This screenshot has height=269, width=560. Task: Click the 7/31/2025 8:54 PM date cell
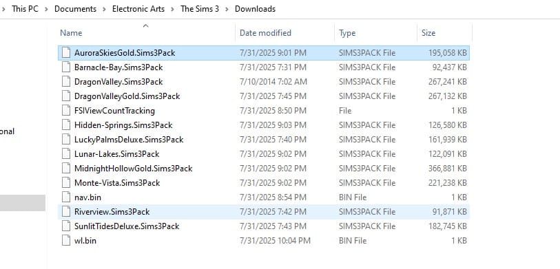pos(273,197)
